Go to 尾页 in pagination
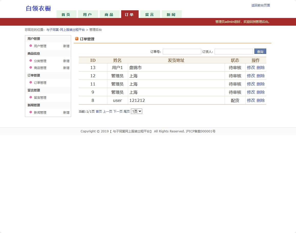The image size is (296, 233). point(127,111)
